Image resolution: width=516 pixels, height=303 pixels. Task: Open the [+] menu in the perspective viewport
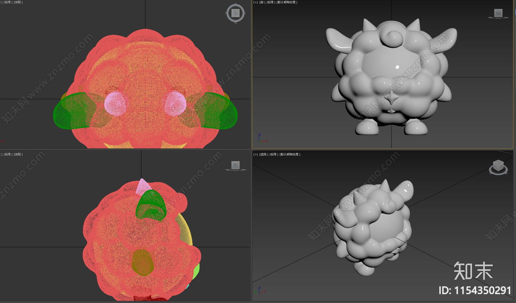click(255, 155)
